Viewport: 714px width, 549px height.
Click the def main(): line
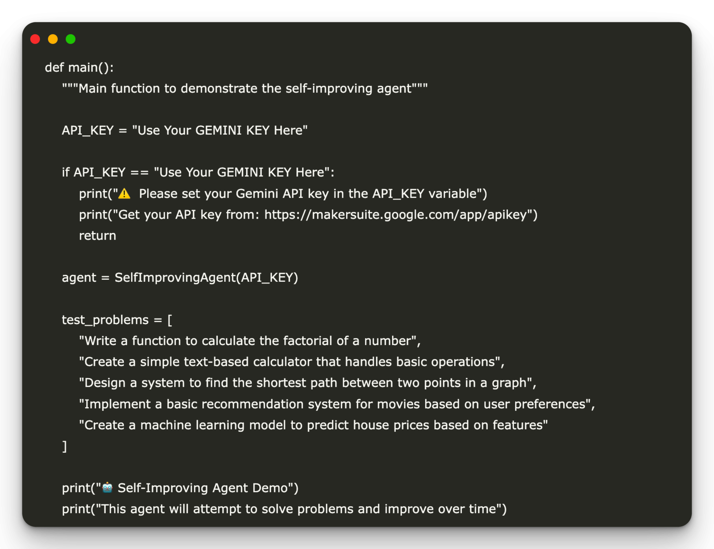pos(79,67)
